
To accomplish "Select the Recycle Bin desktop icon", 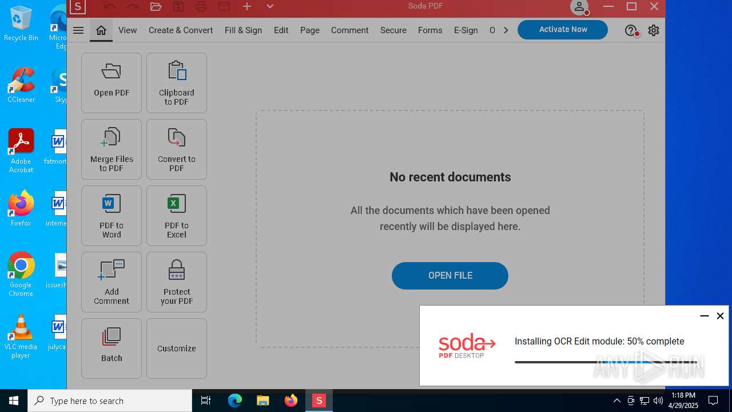I will (21, 24).
